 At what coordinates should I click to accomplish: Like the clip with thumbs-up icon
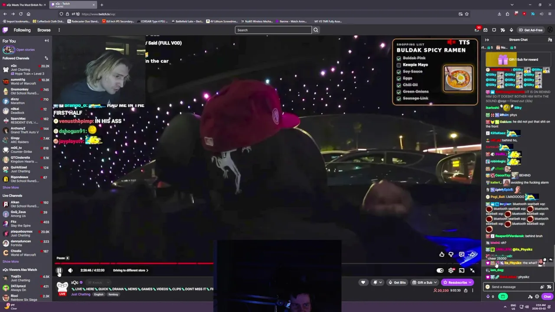(441, 254)
